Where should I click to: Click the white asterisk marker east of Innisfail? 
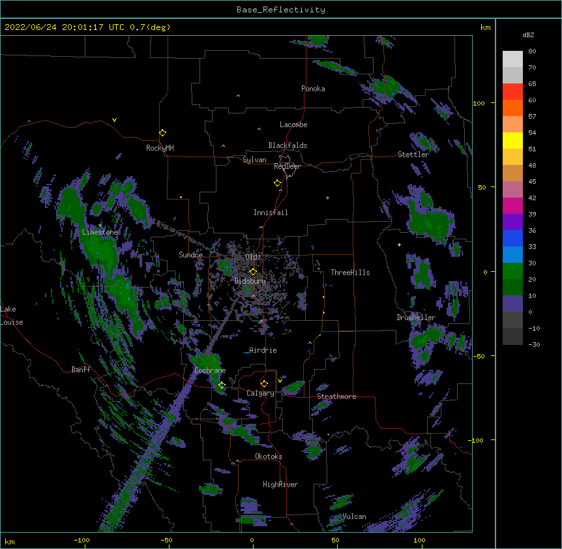(327, 198)
